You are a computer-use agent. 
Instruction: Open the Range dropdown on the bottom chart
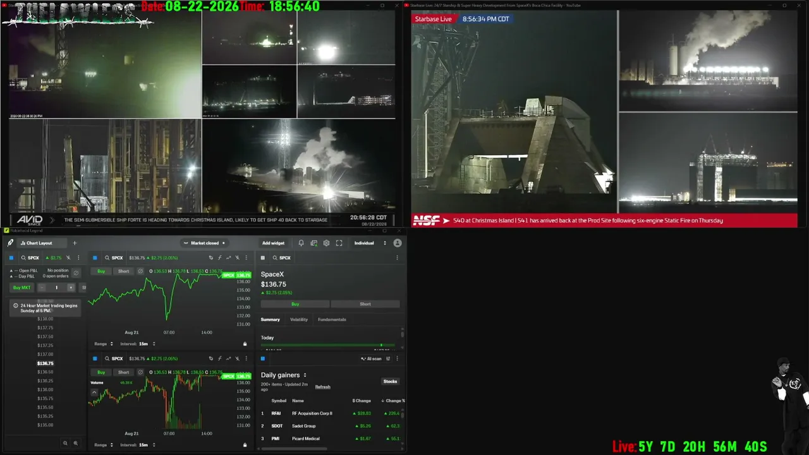point(104,445)
